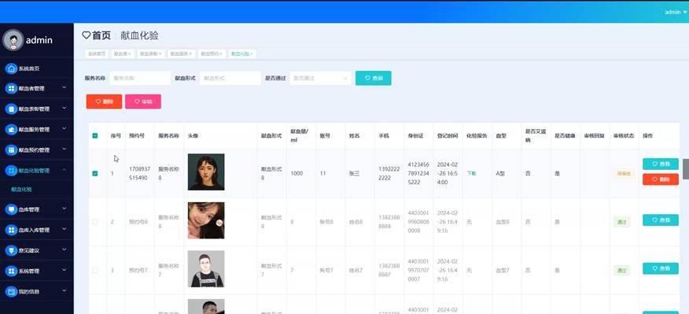The image size is (689, 314).
Task: Click the admin avatar in sidebar
Action: click(x=13, y=40)
